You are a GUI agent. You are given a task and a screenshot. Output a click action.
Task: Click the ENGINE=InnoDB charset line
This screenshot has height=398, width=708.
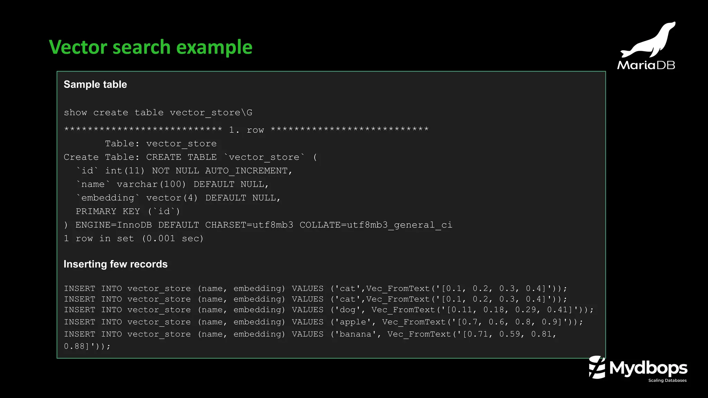[258, 225]
